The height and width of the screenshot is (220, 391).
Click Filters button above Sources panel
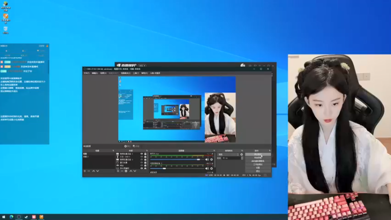point(136,146)
